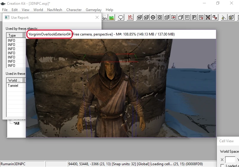
Task: Sort cells list by World column header
Action: pyautogui.click(x=15, y=80)
